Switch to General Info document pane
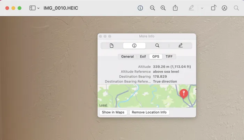The image size is (244, 140). 112,46
